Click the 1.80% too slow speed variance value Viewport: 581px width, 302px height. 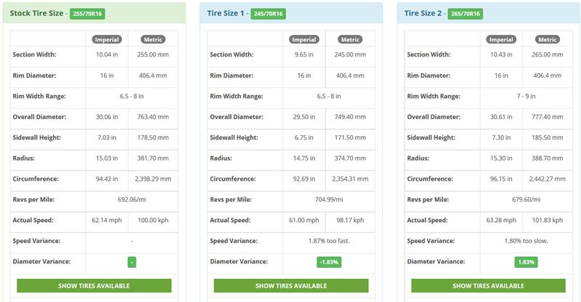coord(526,241)
